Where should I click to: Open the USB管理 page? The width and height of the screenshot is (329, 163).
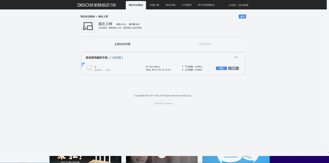[x=186, y=5]
